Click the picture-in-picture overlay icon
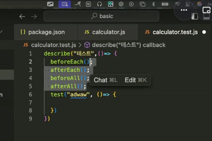This screenshot has width=212, height=141. coord(206,10)
